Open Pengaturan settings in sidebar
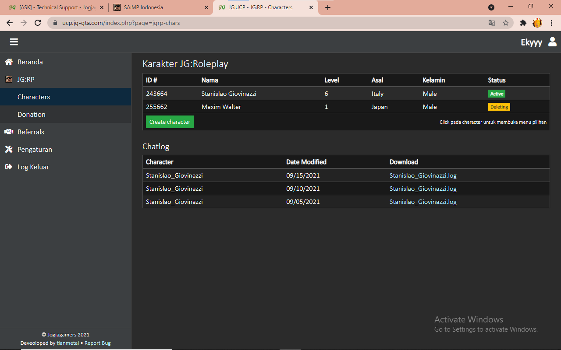This screenshot has height=350, width=561. [x=66, y=149]
